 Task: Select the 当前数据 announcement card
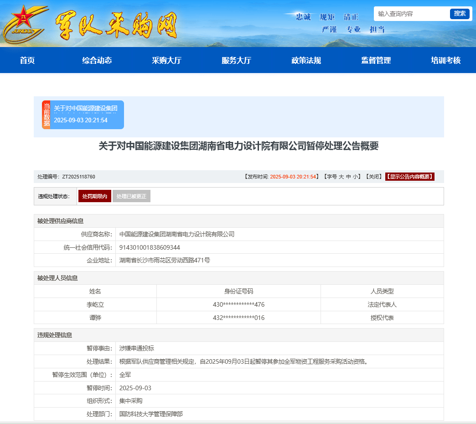(x=83, y=115)
